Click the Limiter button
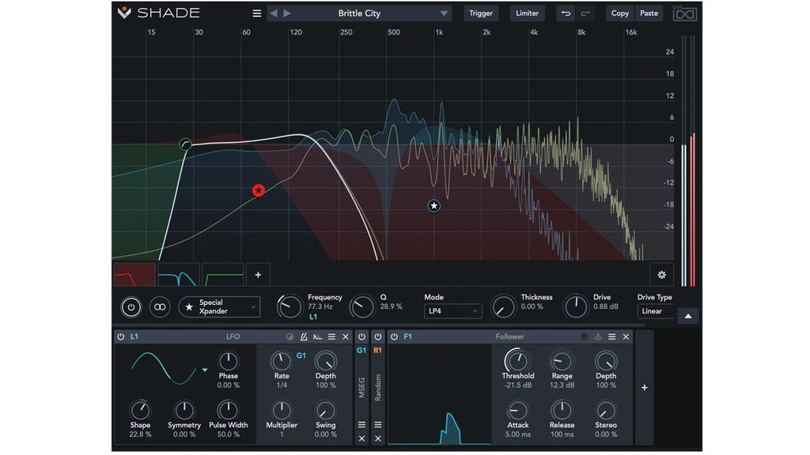810x455 pixels. (527, 13)
